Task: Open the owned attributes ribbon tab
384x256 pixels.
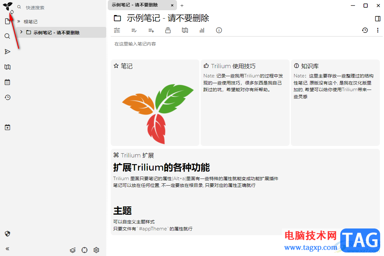Action: (134, 30)
